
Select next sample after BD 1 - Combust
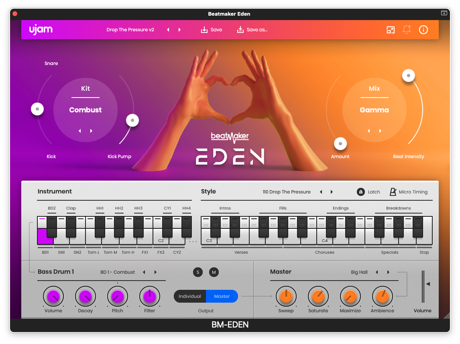155,272
